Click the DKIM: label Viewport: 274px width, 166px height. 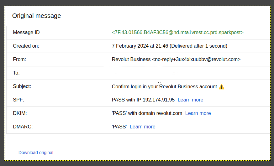[20, 113]
